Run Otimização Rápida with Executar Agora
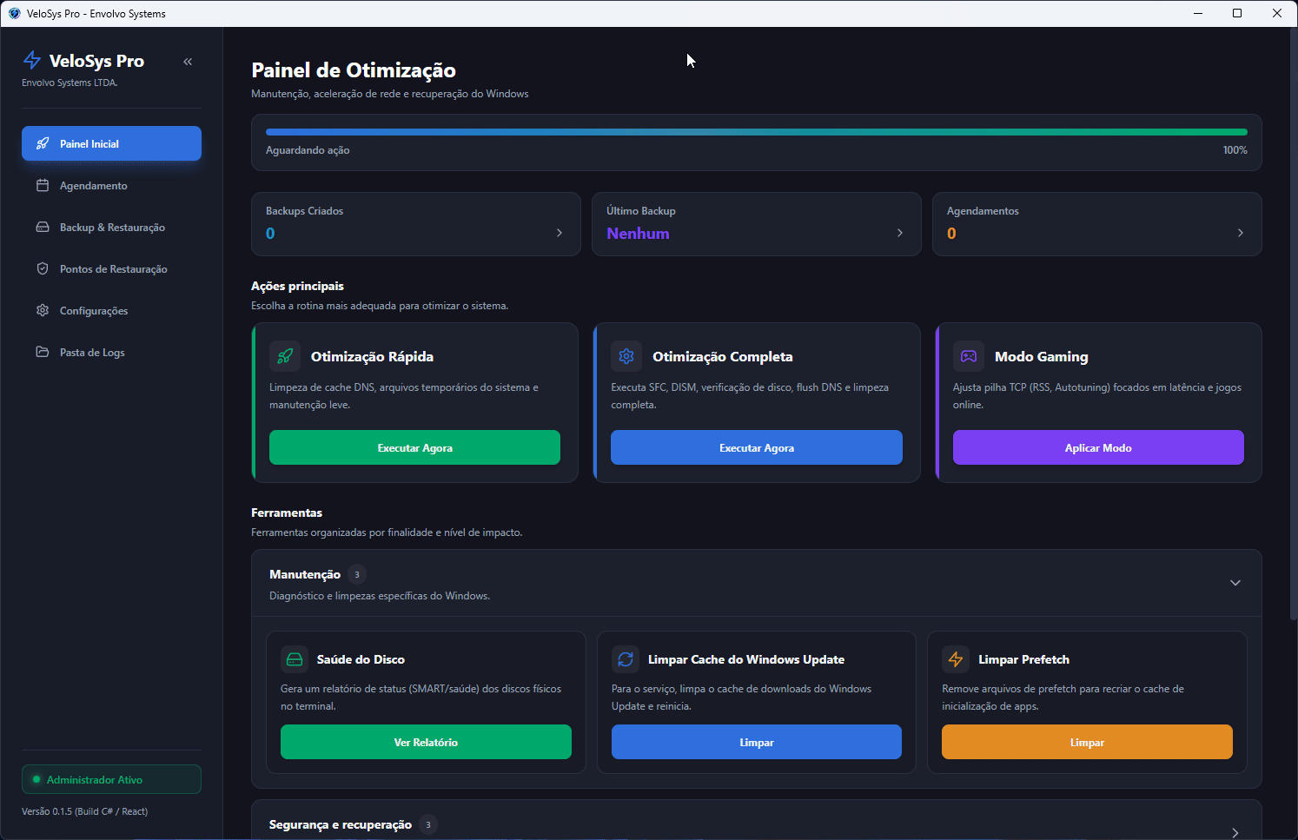Viewport: 1298px width, 840px height. [x=414, y=447]
